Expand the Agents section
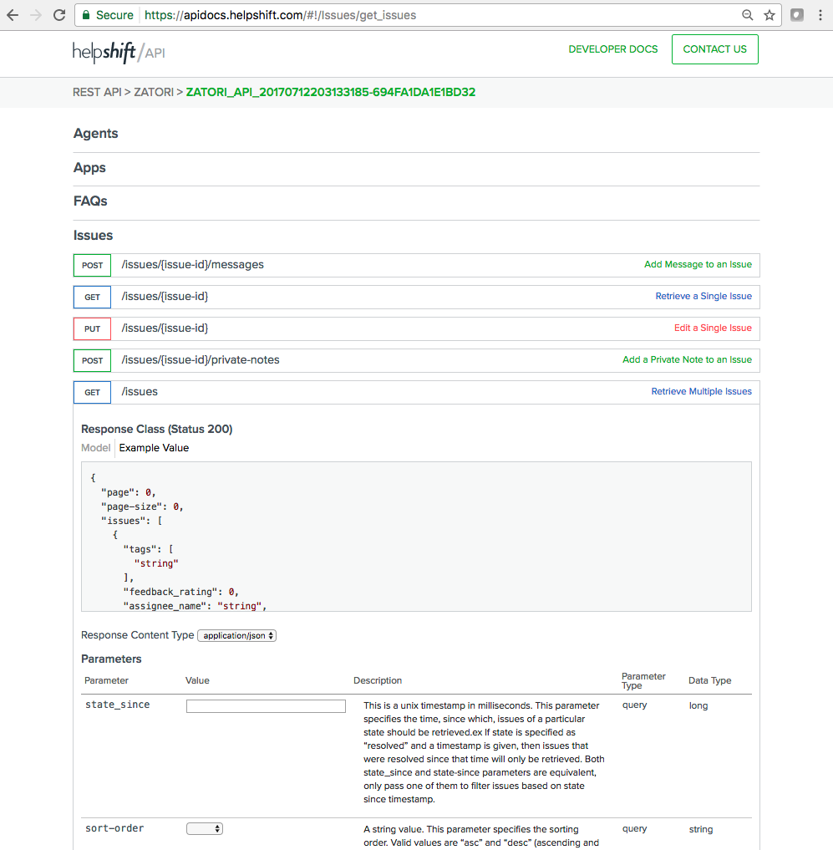Image resolution: width=833 pixels, height=850 pixels. 96,134
